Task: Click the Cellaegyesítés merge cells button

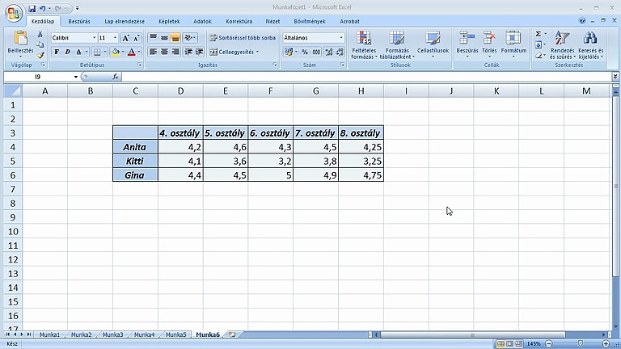Action: (232, 52)
